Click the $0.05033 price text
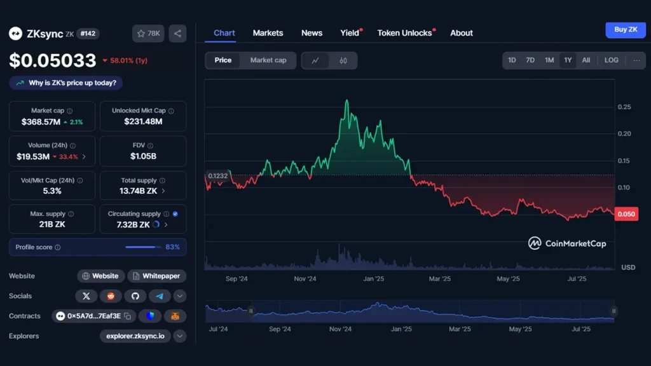651x366 pixels. pos(53,60)
